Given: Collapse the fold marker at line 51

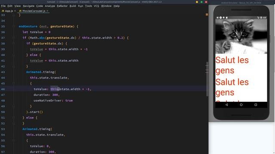Looking at the screenshot, I should pos(14,118).
